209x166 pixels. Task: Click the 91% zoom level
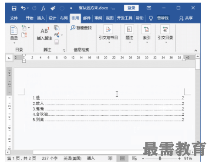pyautogui.click(x=188, y=159)
